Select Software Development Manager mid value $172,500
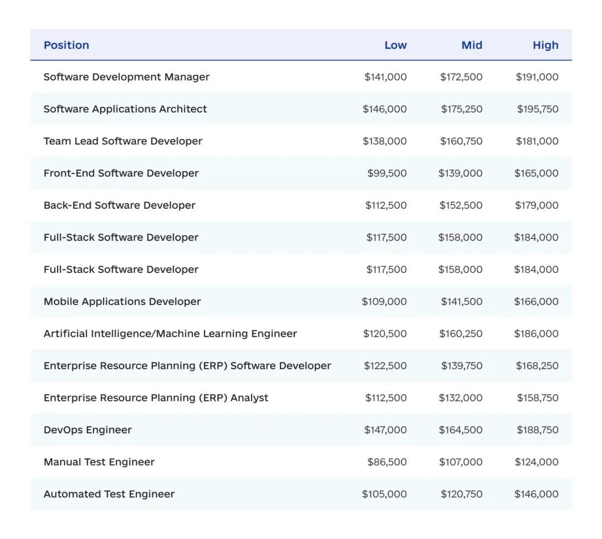 [x=461, y=77]
